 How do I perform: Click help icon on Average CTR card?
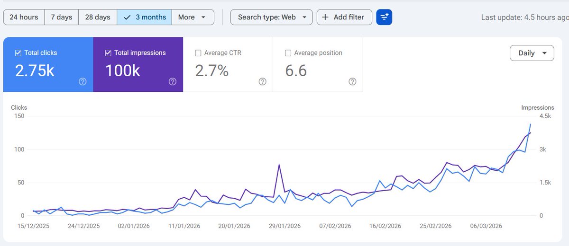click(263, 81)
